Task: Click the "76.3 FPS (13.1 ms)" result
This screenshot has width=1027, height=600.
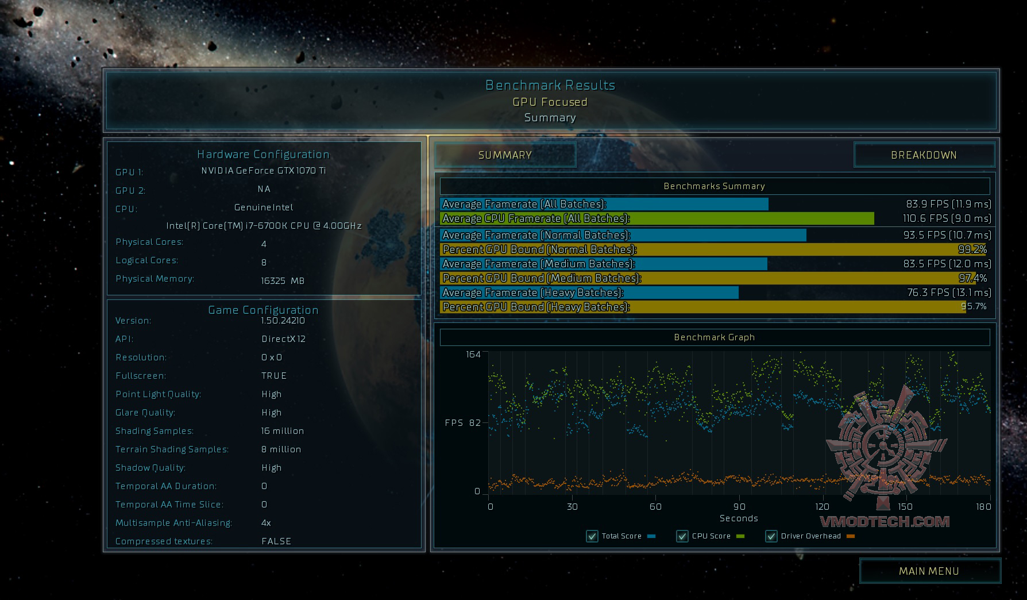Action: click(949, 293)
